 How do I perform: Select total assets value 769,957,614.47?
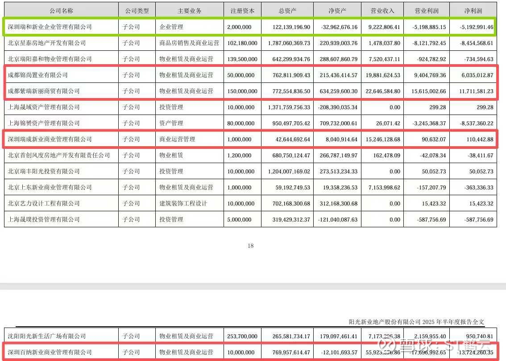(x=291, y=353)
